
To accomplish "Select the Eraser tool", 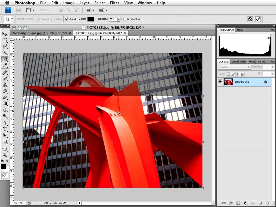I will (x=5, y=97).
